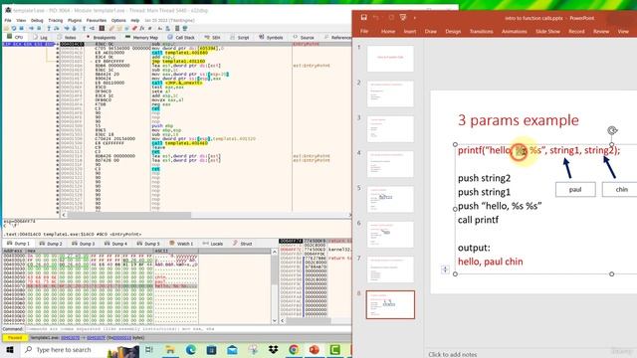The height and width of the screenshot is (358, 637).
Task: Open Dropbox from the taskbar
Action: click(273, 350)
